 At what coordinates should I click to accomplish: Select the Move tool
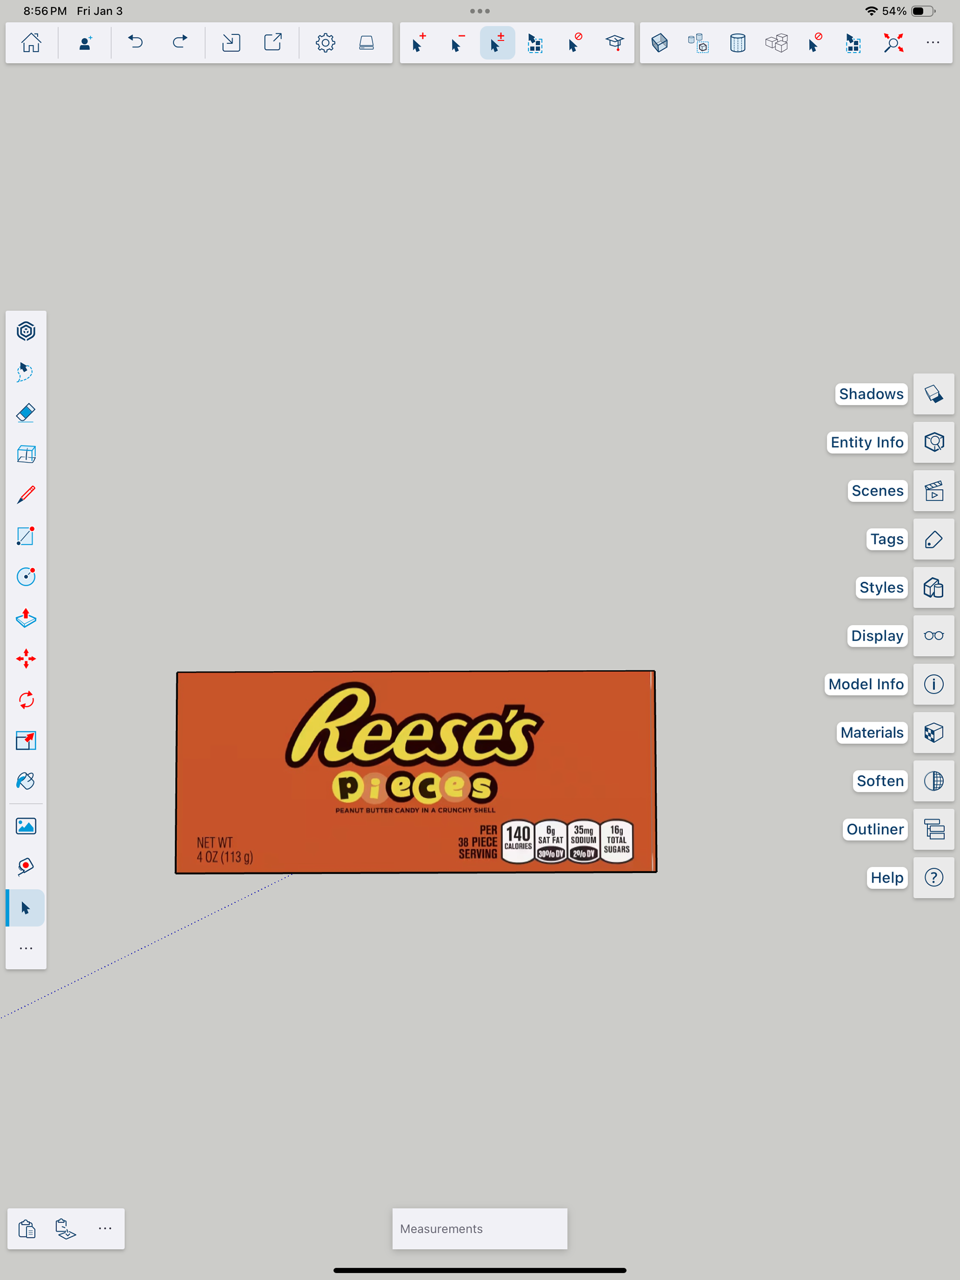coord(26,659)
